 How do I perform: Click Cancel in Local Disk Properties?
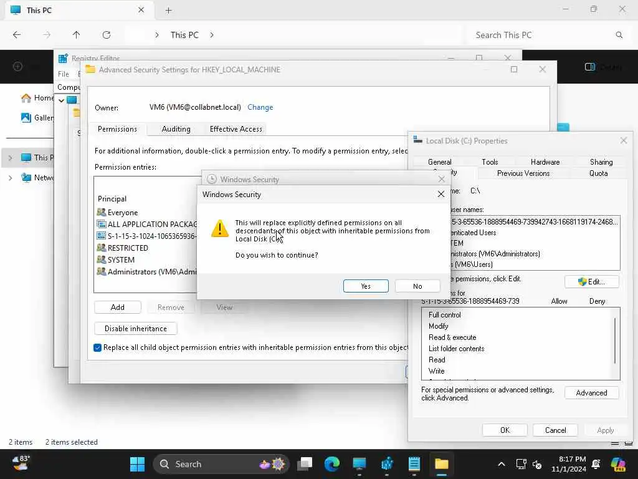point(555,430)
